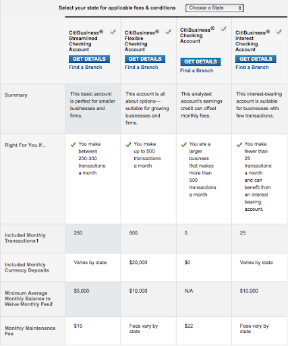Click the green checkmark for 200-300 transactions

point(73,145)
